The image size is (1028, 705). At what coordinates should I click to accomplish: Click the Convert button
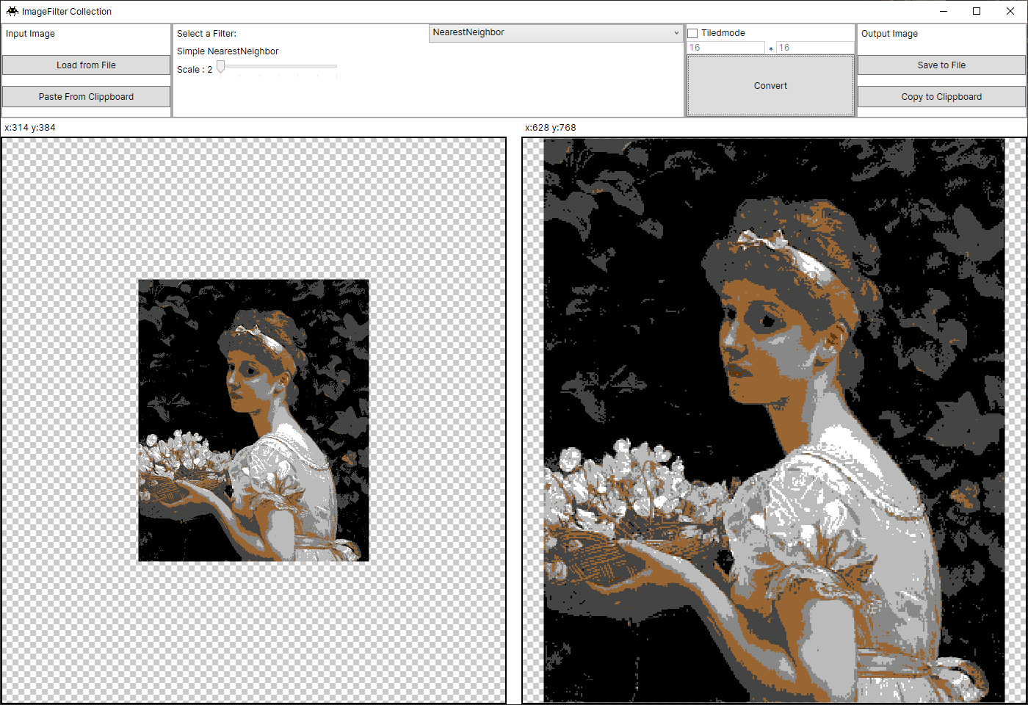(770, 85)
